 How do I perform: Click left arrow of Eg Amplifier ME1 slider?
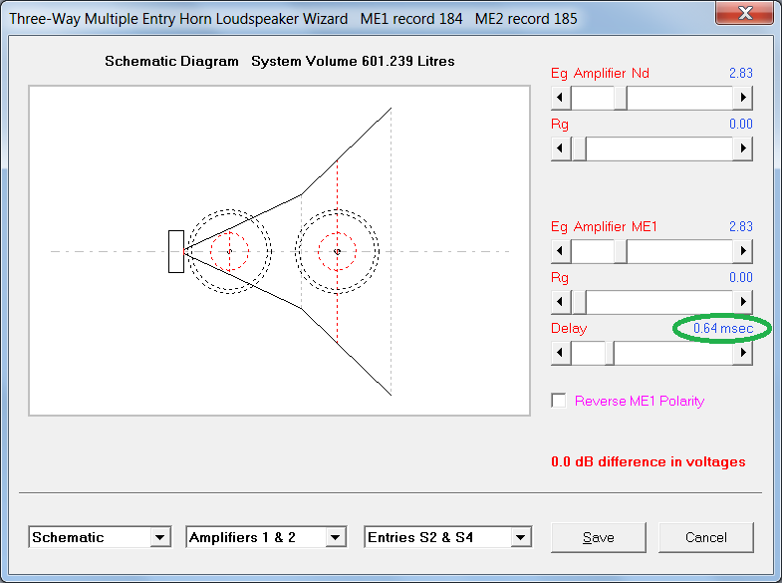(x=561, y=251)
